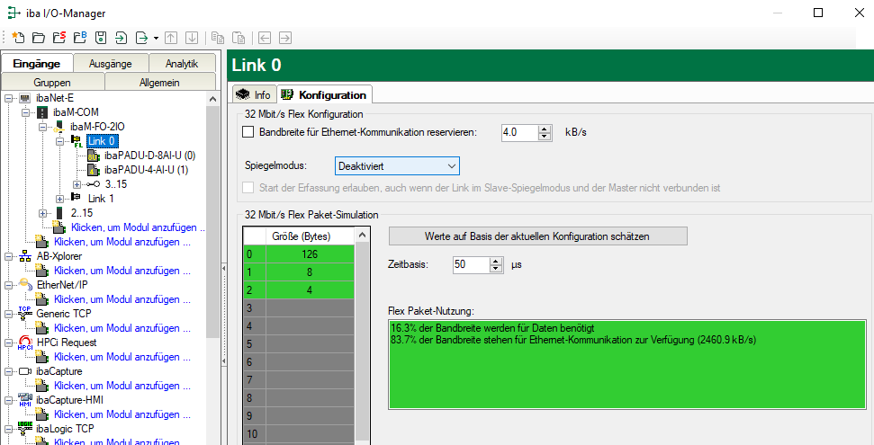
Task: Click add module link under Generic TCP
Action: click(x=122, y=328)
